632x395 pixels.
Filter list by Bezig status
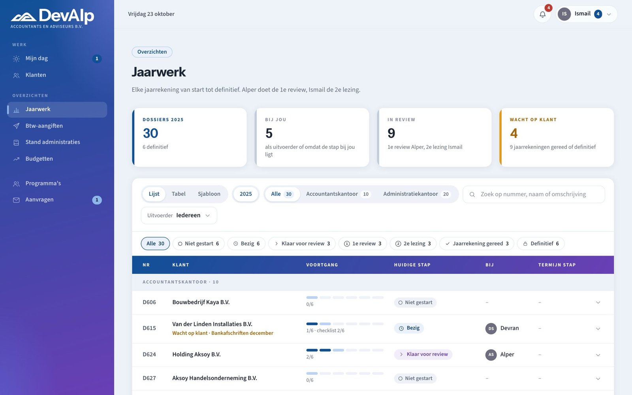click(246, 243)
